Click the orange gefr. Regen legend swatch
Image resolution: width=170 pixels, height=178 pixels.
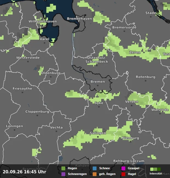95,174
